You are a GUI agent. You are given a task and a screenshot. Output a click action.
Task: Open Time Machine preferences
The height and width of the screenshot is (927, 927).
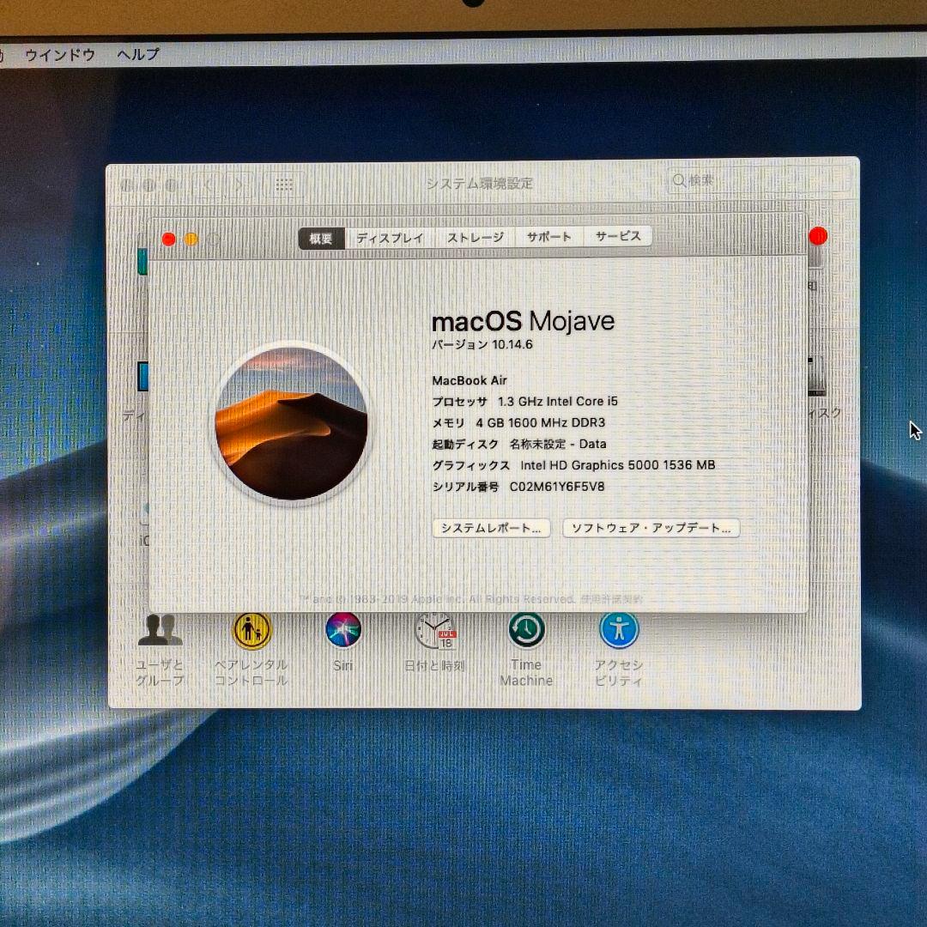pos(526,632)
